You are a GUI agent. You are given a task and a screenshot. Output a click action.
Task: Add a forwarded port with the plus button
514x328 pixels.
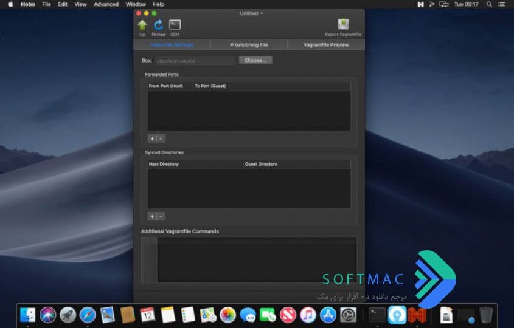click(152, 138)
